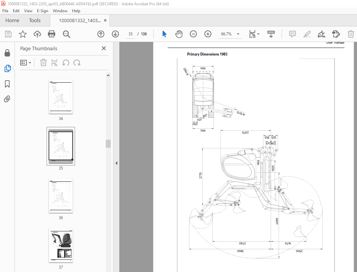This screenshot has width=357, height=272.
Task: Click thumbnail panel scroll up arrow
Action: pyautogui.click(x=108, y=75)
